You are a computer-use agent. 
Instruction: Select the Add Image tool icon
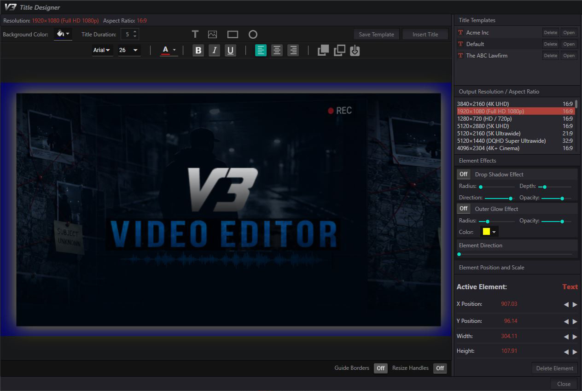pyautogui.click(x=212, y=34)
